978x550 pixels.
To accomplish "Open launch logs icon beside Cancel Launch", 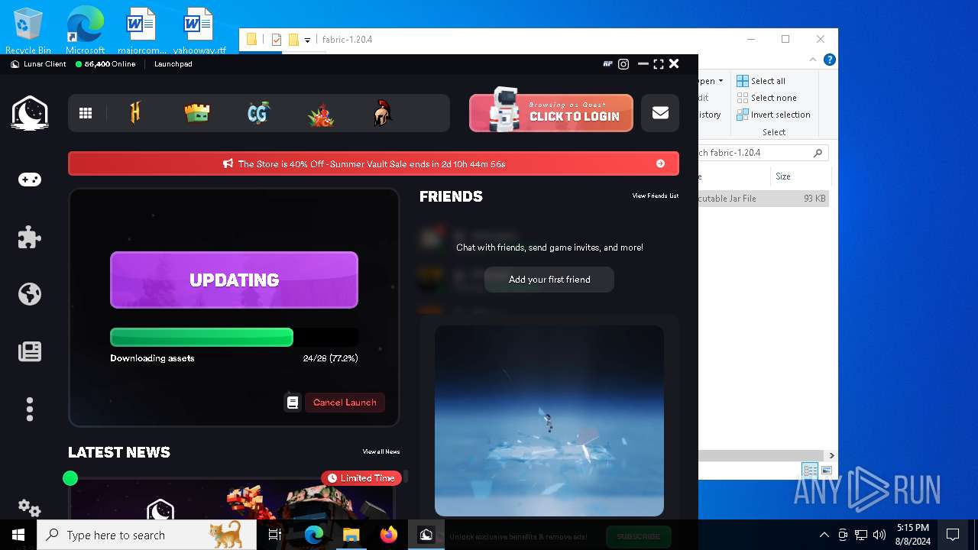I will 293,402.
